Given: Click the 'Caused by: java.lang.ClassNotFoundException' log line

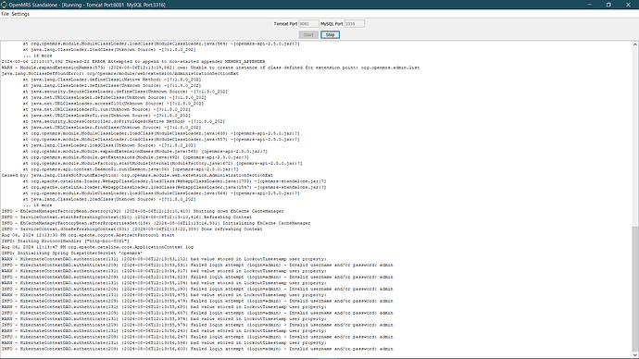Looking at the screenshot, I should tap(137, 176).
